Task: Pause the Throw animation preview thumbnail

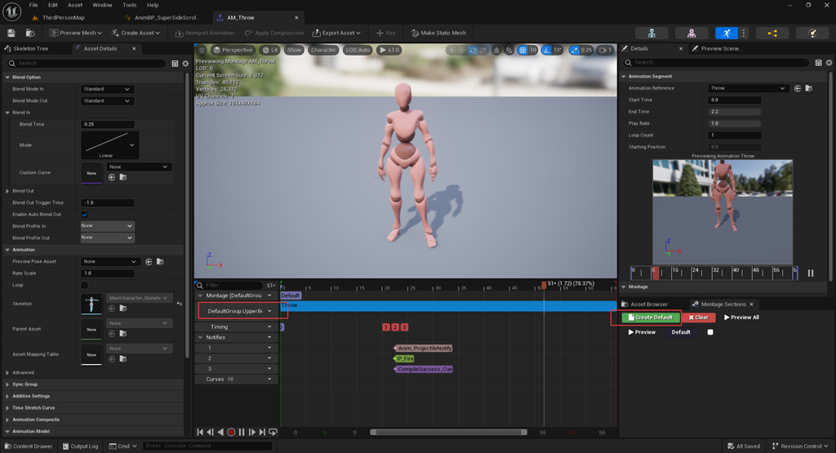Action: [x=811, y=273]
